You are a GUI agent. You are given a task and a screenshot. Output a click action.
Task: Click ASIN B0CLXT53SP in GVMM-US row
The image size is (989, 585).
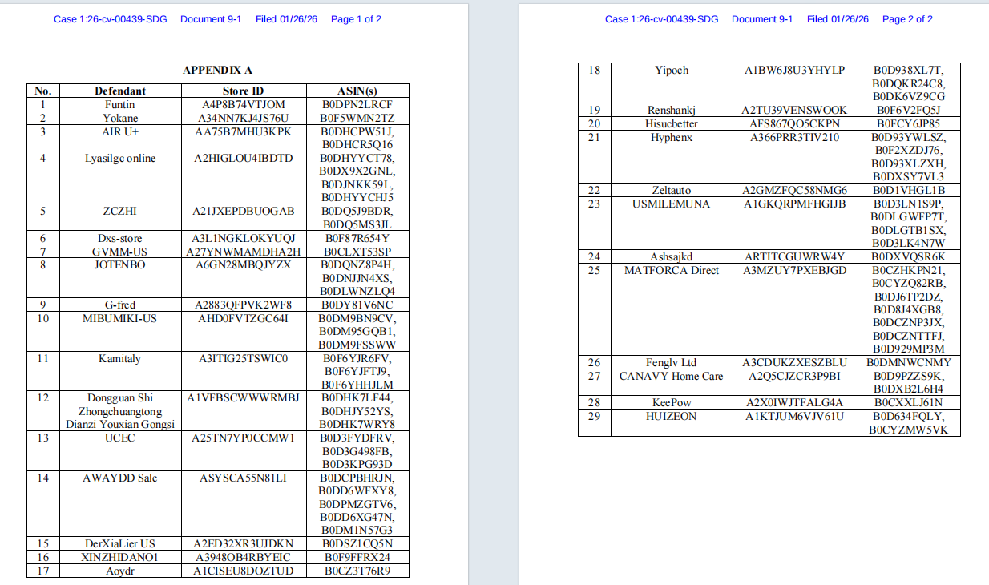pos(357,252)
